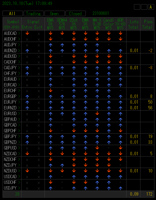Viewport: 156px width, 200px height.
Task: Click EURUSD MA-X red down arrow
Action: [x=97, y=113]
